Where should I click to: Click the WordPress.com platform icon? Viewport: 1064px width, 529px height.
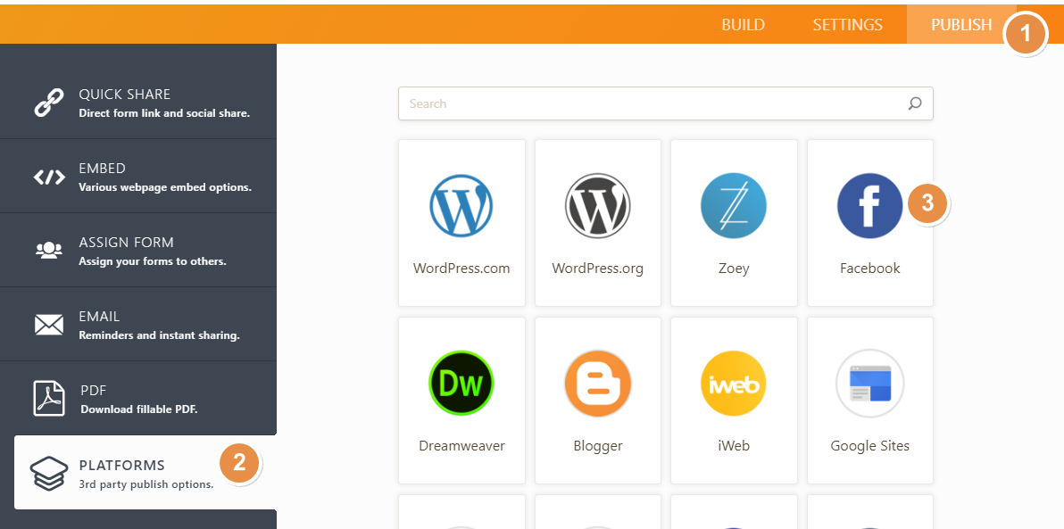pos(461,205)
